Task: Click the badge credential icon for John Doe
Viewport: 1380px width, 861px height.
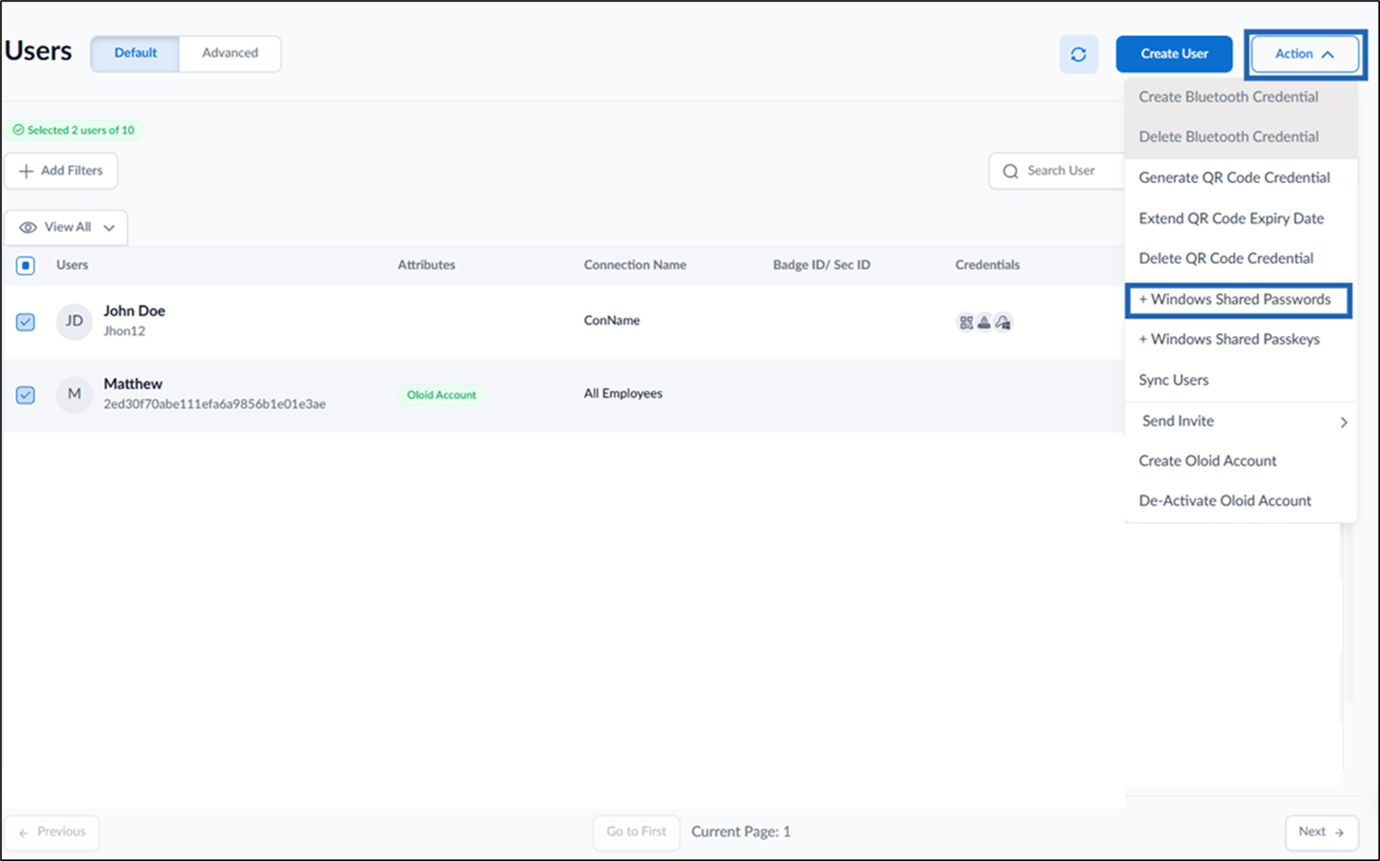Action: point(984,322)
